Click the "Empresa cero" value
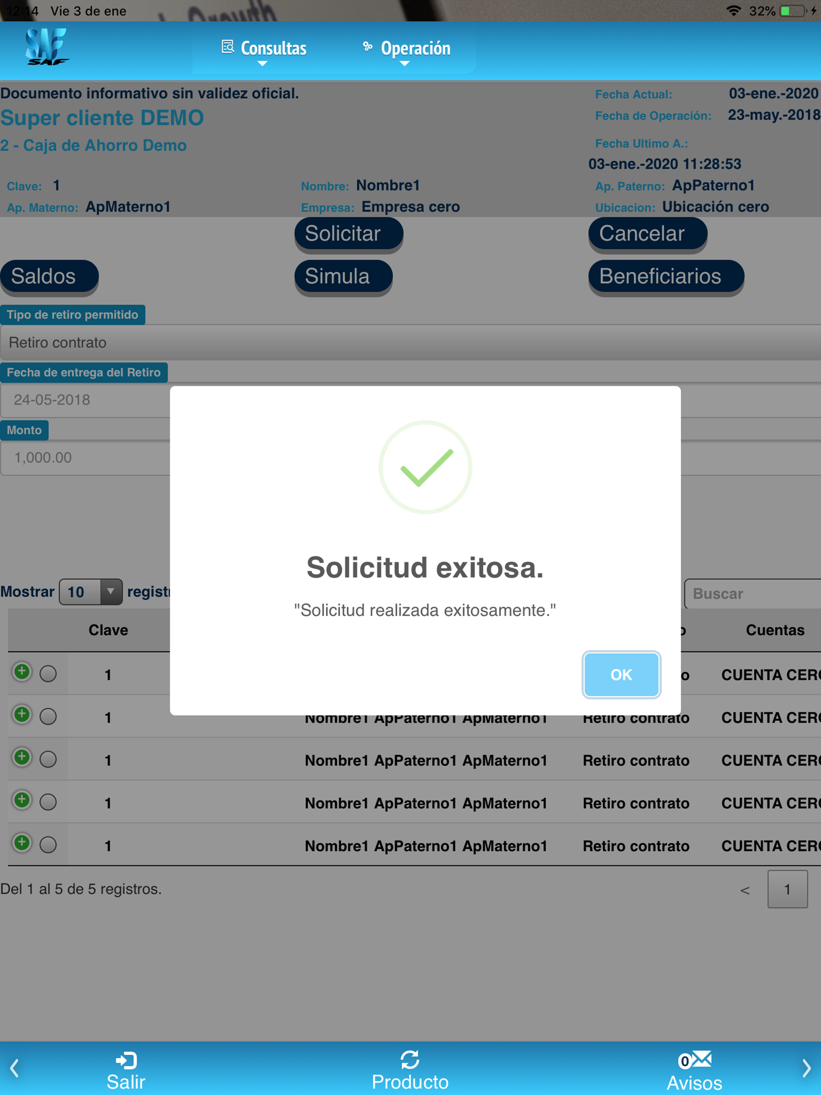Screen dimensions: 821x1095 click(x=410, y=206)
